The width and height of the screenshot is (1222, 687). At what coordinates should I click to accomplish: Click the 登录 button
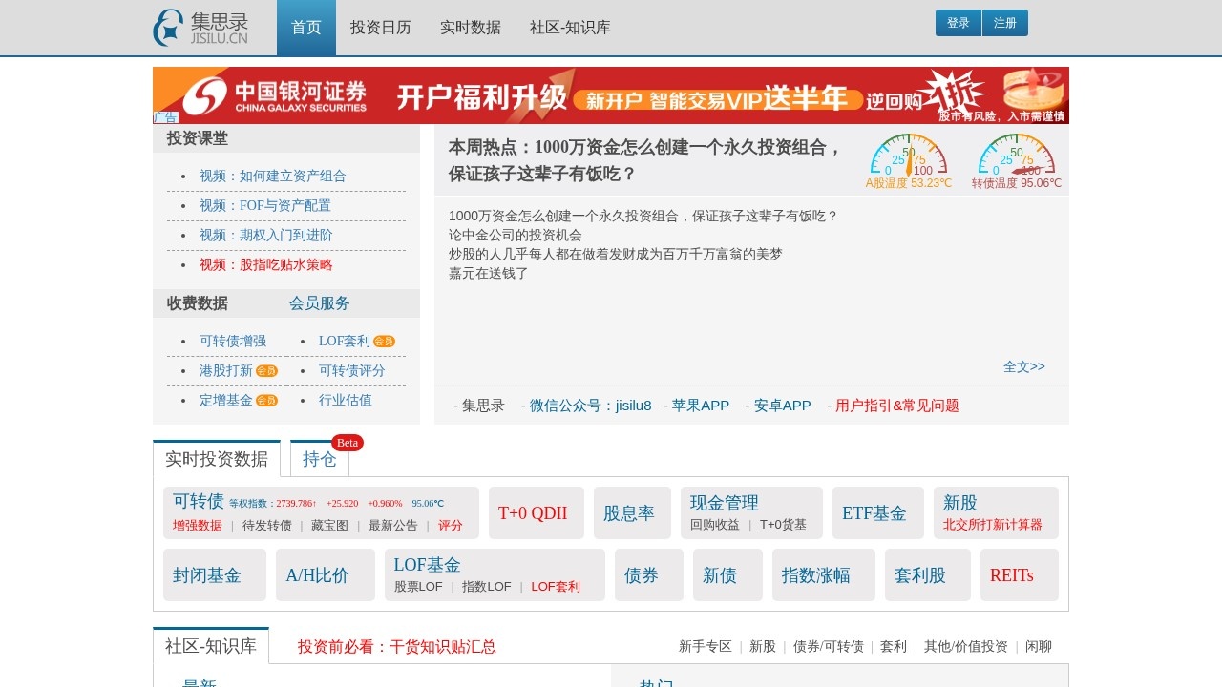tap(959, 22)
